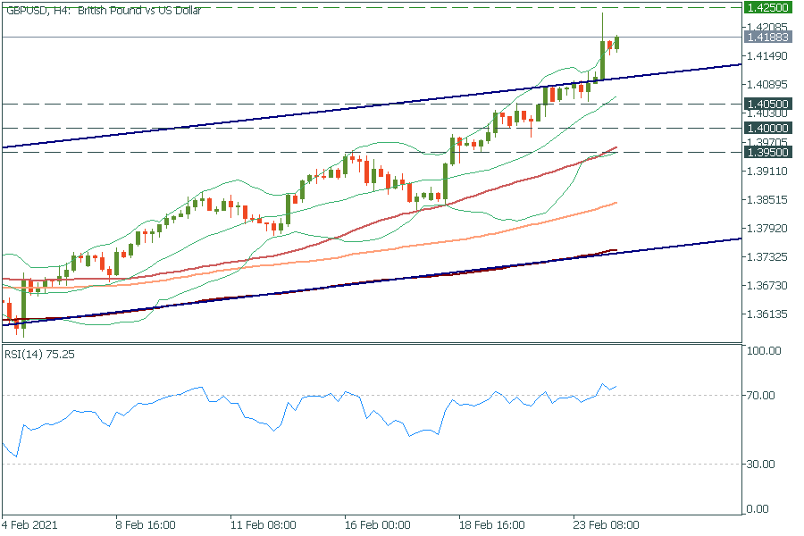Click the 11 Feb 08:00 time label
This screenshot has height=536, width=804.
coord(263,525)
